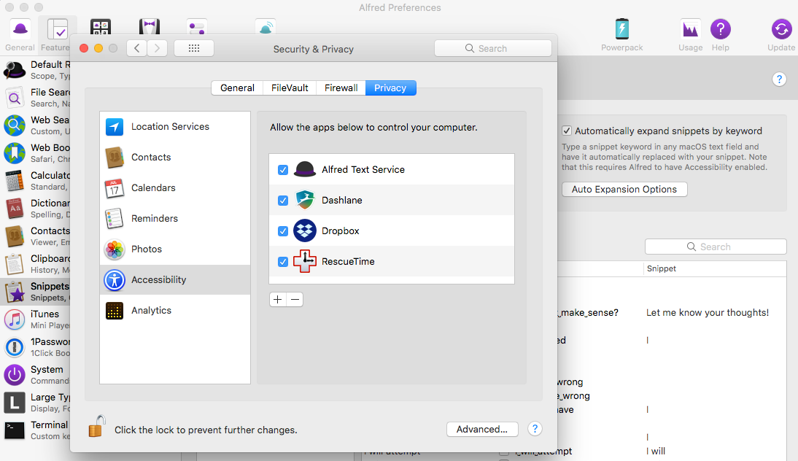Select iTunes feature in Alfred sidebar
The height and width of the screenshot is (461, 798).
(x=35, y=319)
